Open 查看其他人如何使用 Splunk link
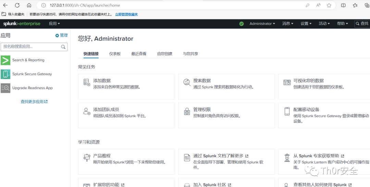The width and height of the screenshot is (370, 187). coord(322,185)
